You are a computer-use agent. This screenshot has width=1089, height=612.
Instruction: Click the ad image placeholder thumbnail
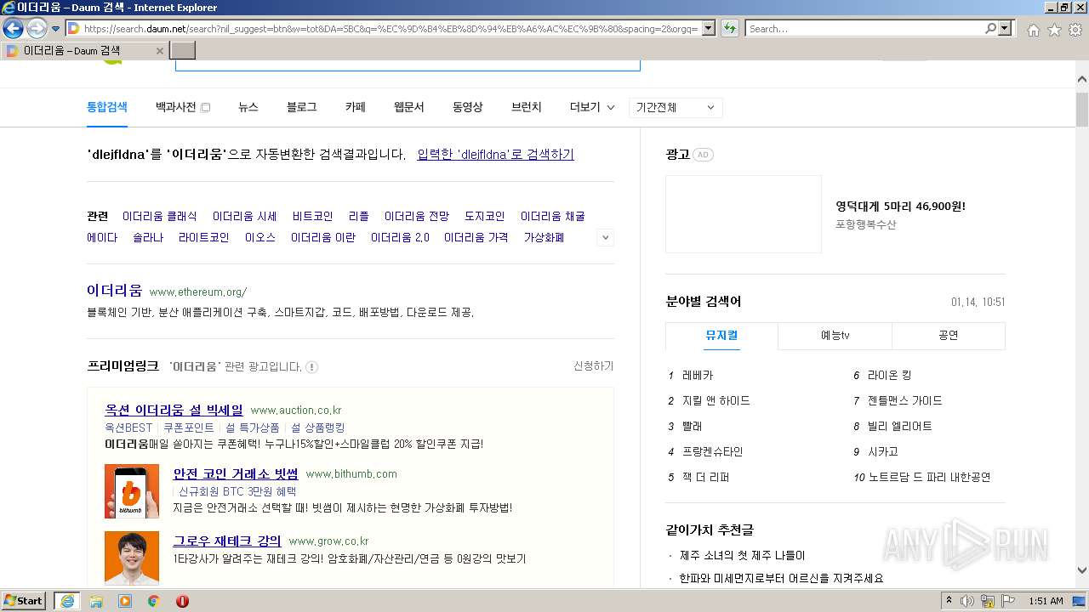[744, 214]
